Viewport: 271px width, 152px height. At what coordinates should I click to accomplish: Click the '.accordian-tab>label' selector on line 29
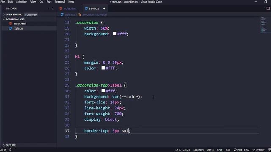tap(98, 85)
